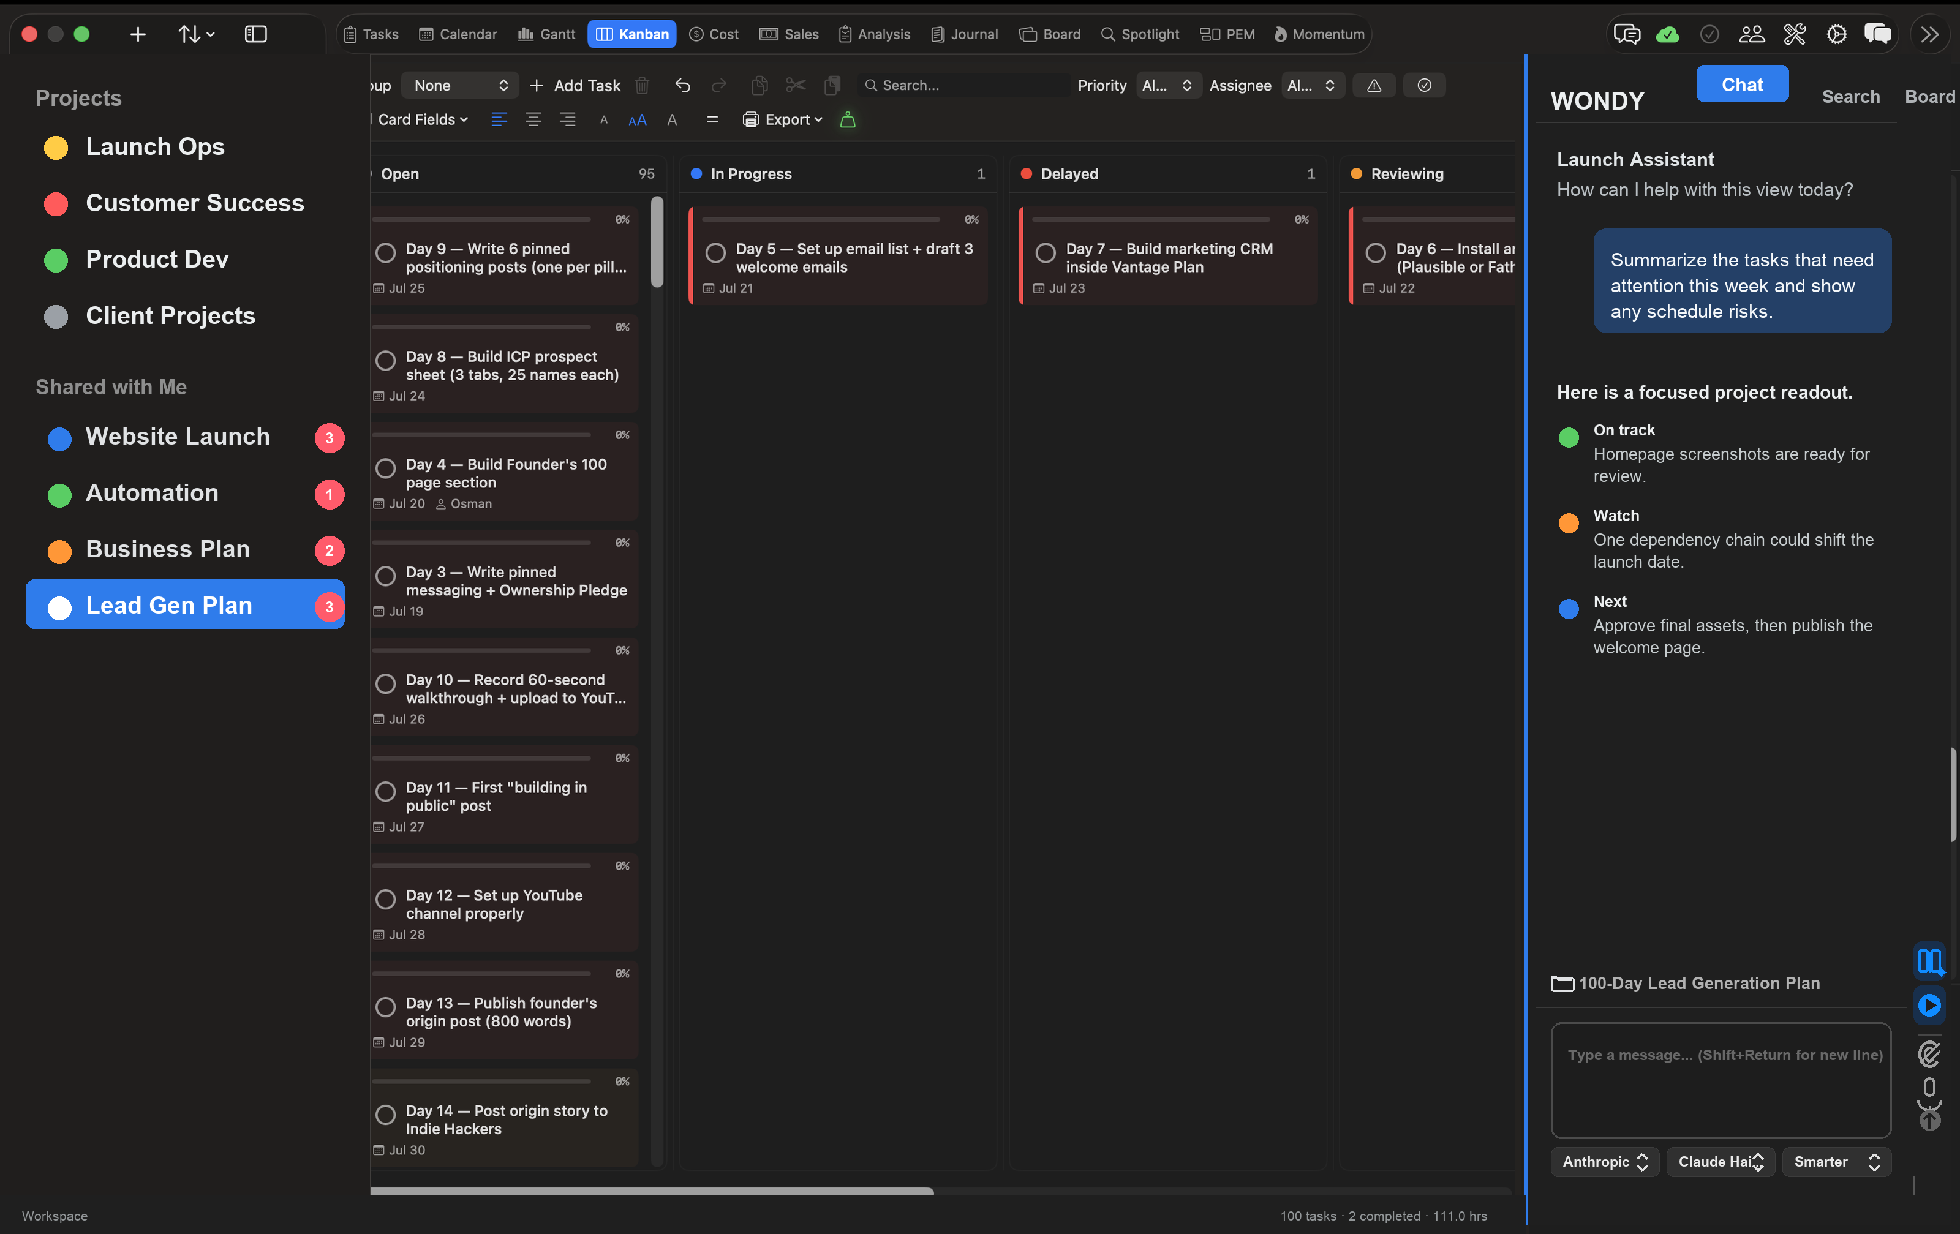The height and width of the screenshot is (1234, 1960).
Task: Click the paste clipboard icon
Action: (832, 86)
